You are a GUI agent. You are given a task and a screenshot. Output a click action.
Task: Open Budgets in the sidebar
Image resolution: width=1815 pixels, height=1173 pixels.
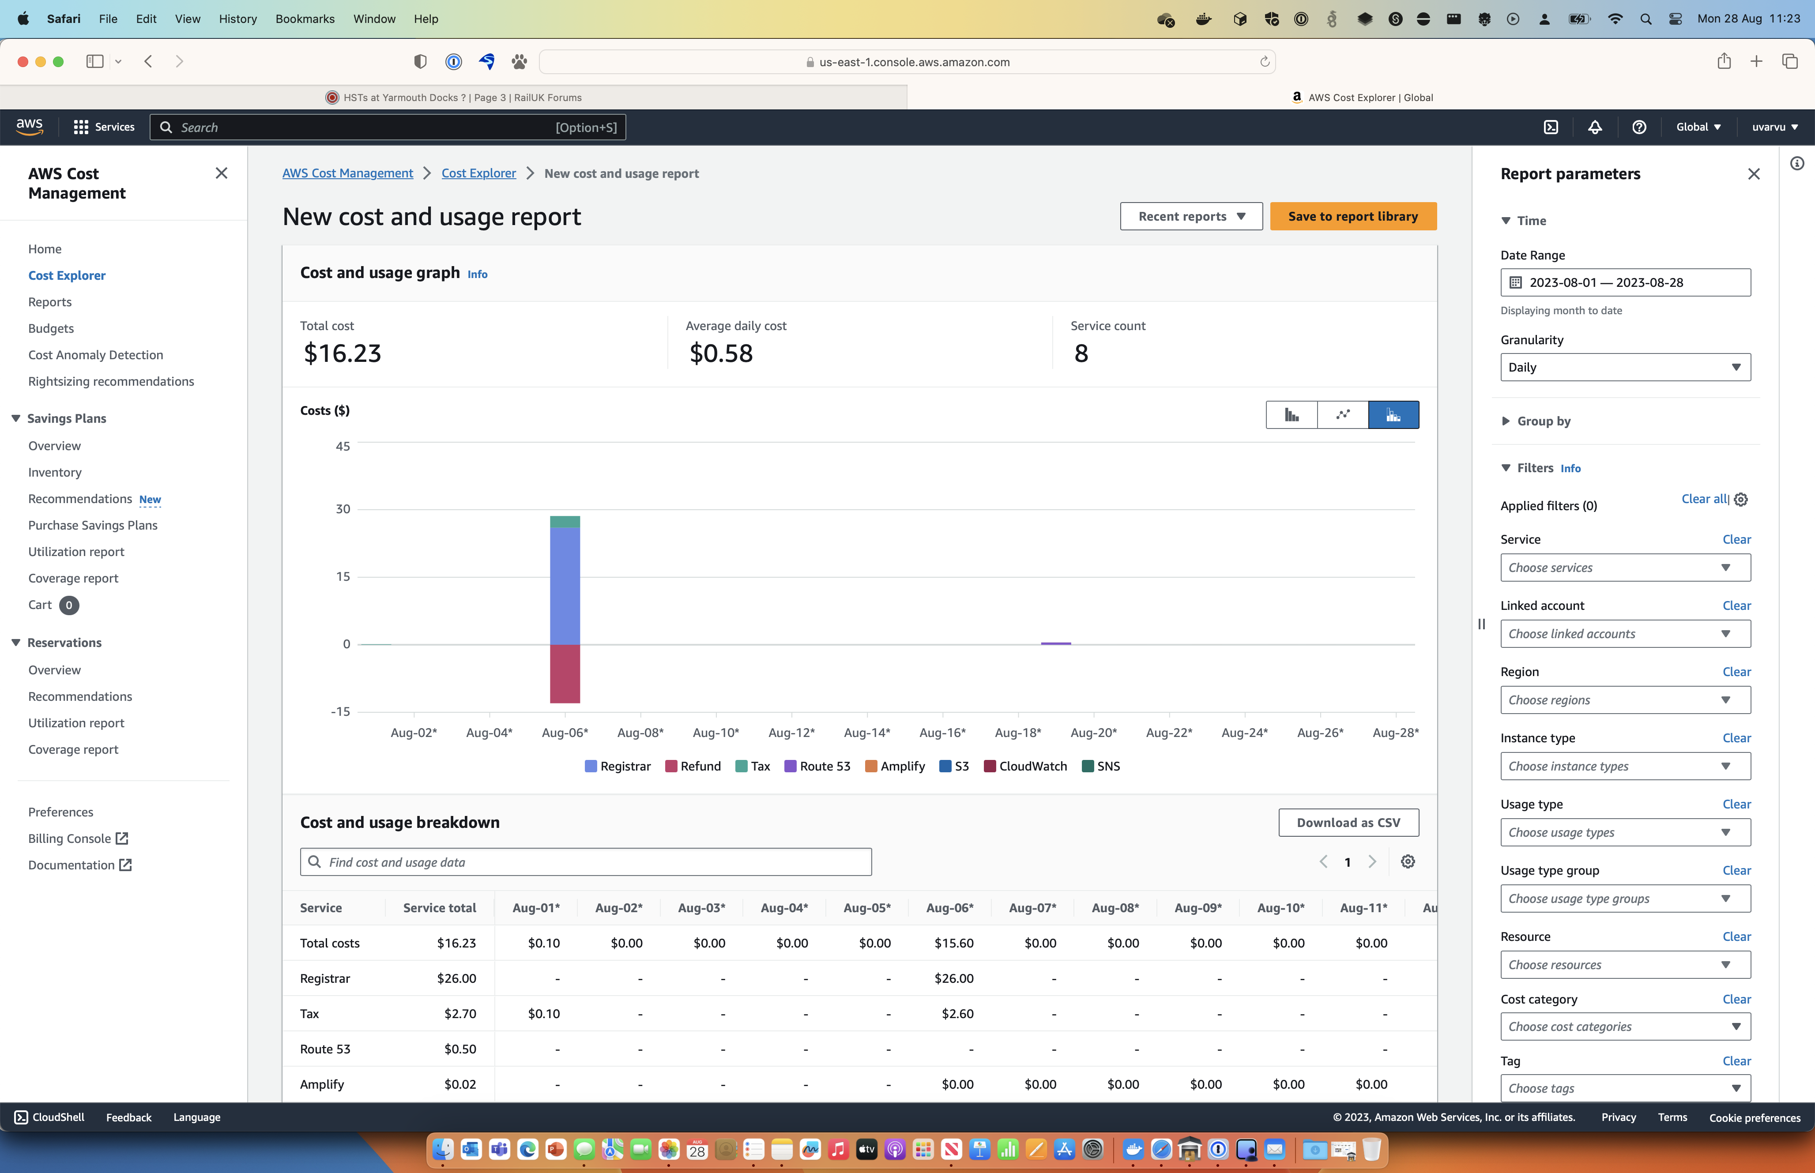(51, 328)
